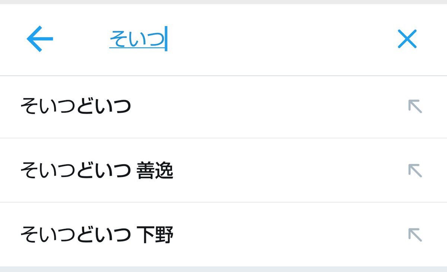447x272 pixels.
Task: Tap the blank middle of the first suggestion row
Action: [261, 107]
